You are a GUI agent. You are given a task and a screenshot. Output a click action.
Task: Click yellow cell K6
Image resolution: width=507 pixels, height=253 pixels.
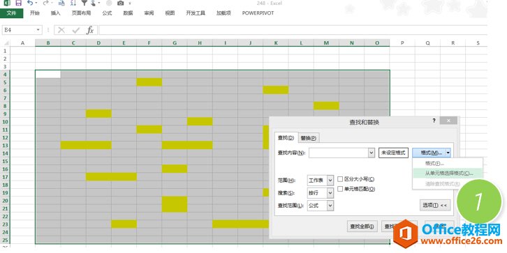[x=275, y=90]
